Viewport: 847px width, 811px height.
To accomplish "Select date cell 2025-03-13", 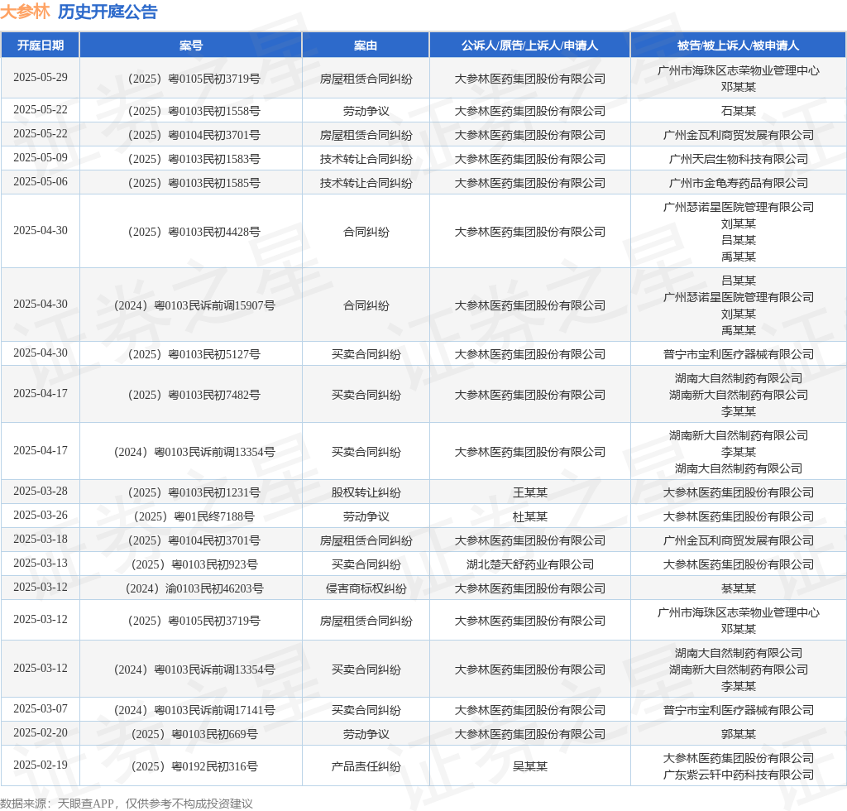I will [x=41, y=563].
